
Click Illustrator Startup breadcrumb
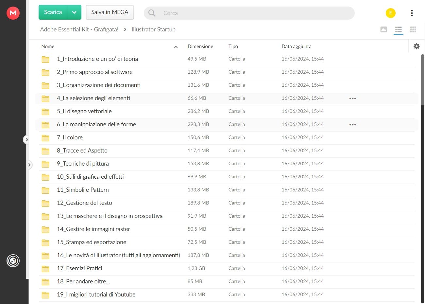[x=153, y=29]
